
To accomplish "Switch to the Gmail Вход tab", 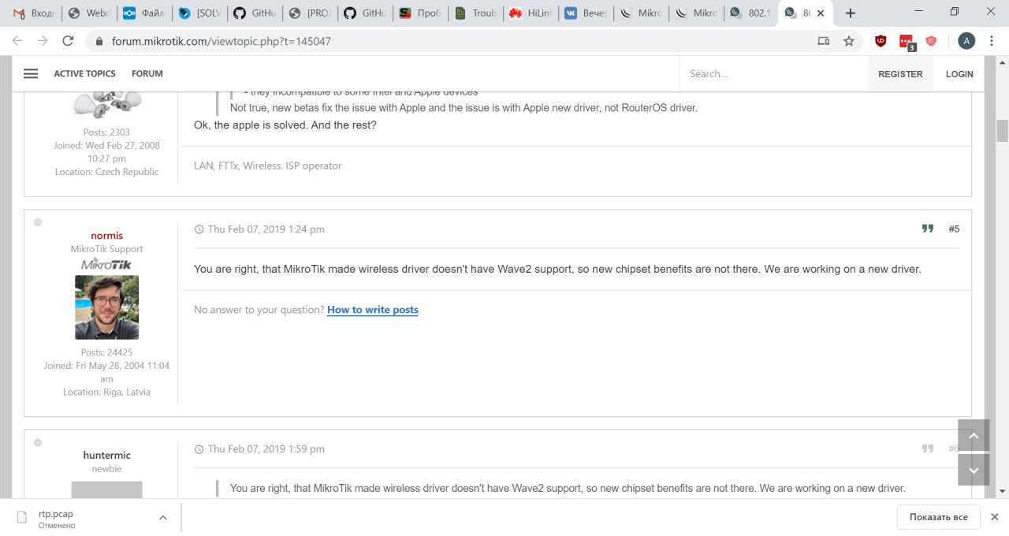I will (x=35, y=13).
